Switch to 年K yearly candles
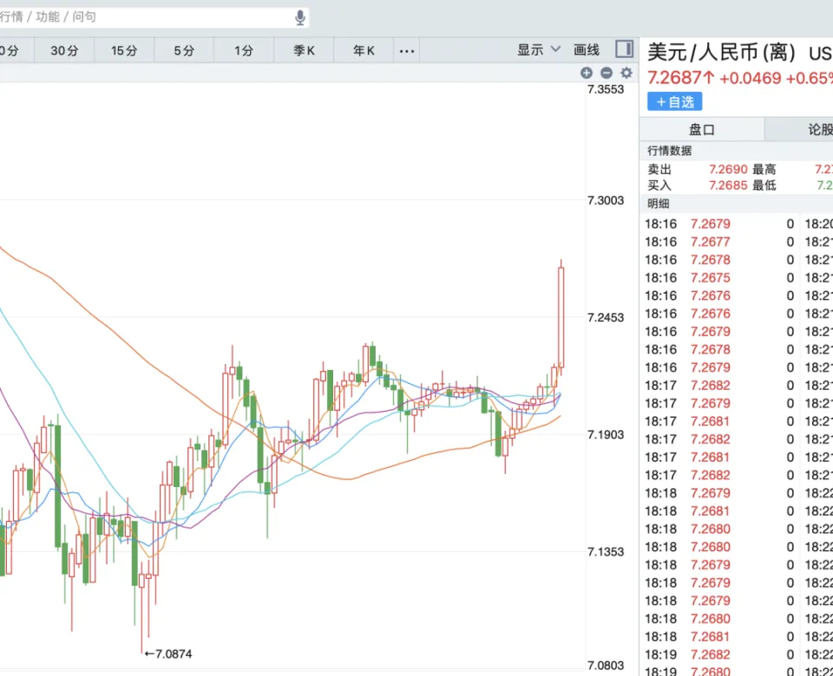 click(364, 50)
